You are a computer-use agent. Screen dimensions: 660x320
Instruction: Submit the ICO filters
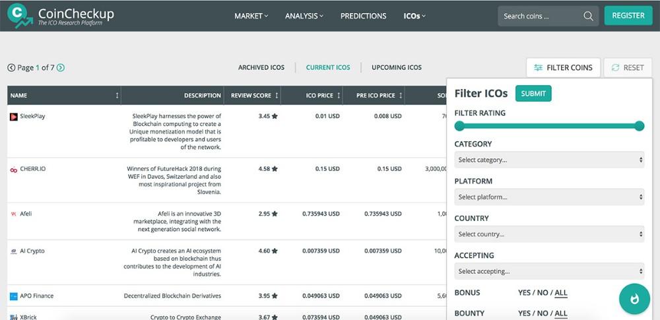533,94
